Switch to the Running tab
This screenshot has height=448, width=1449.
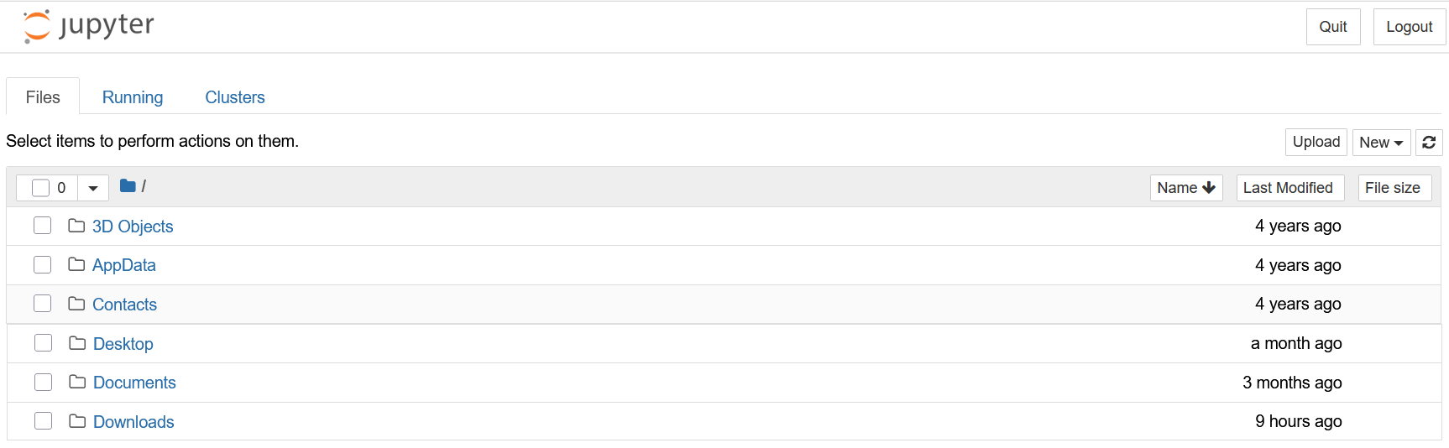tap(133, 97)
